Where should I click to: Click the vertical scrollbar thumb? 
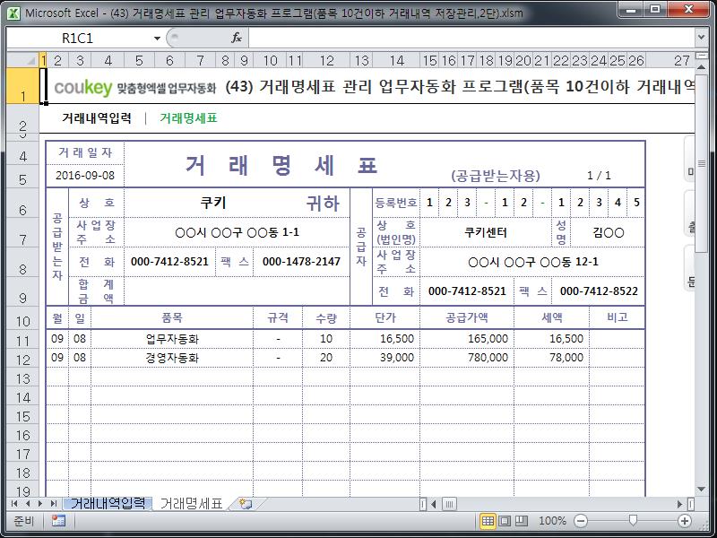(x=701, y=163)
